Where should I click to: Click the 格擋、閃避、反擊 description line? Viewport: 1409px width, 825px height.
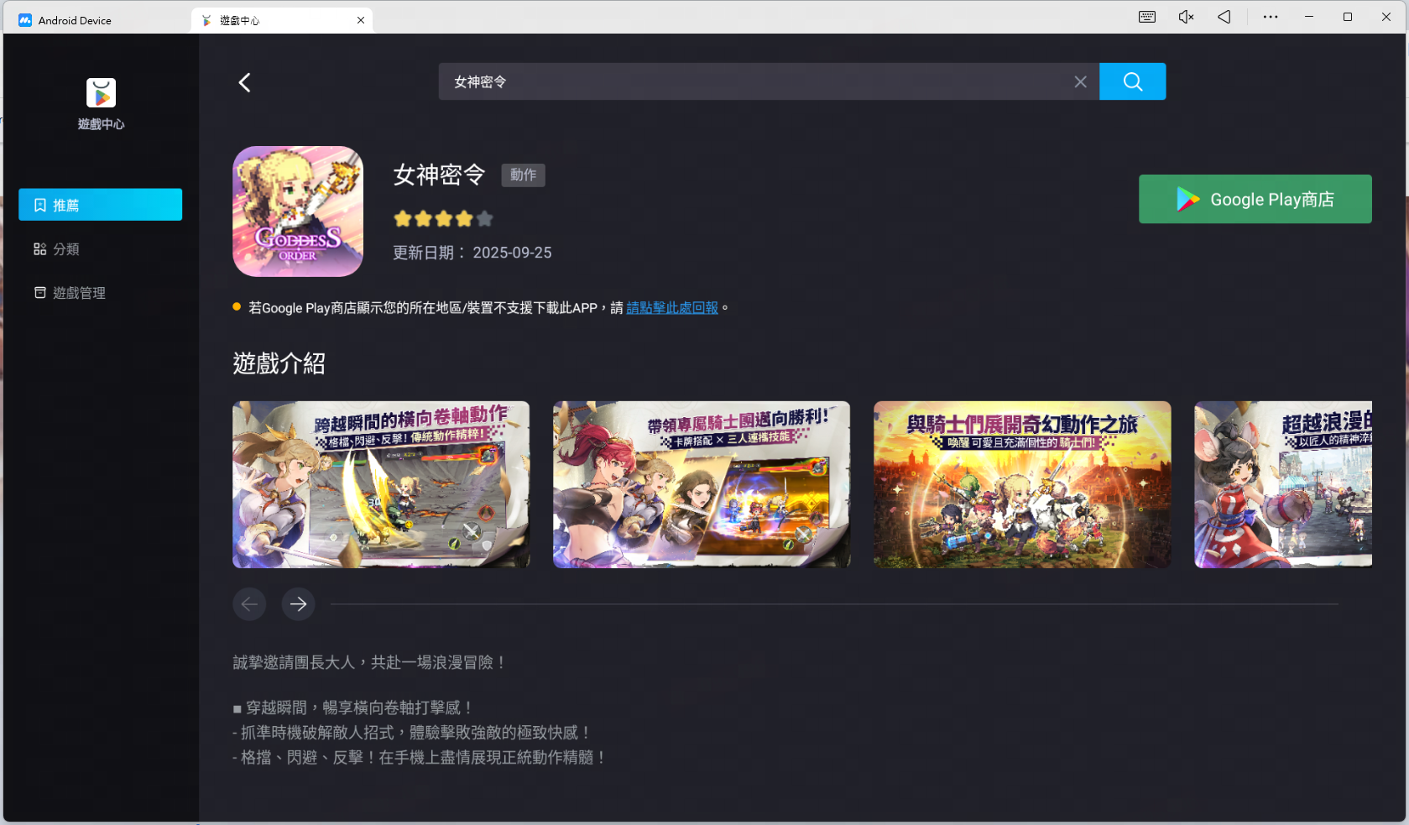click(420, 757)
